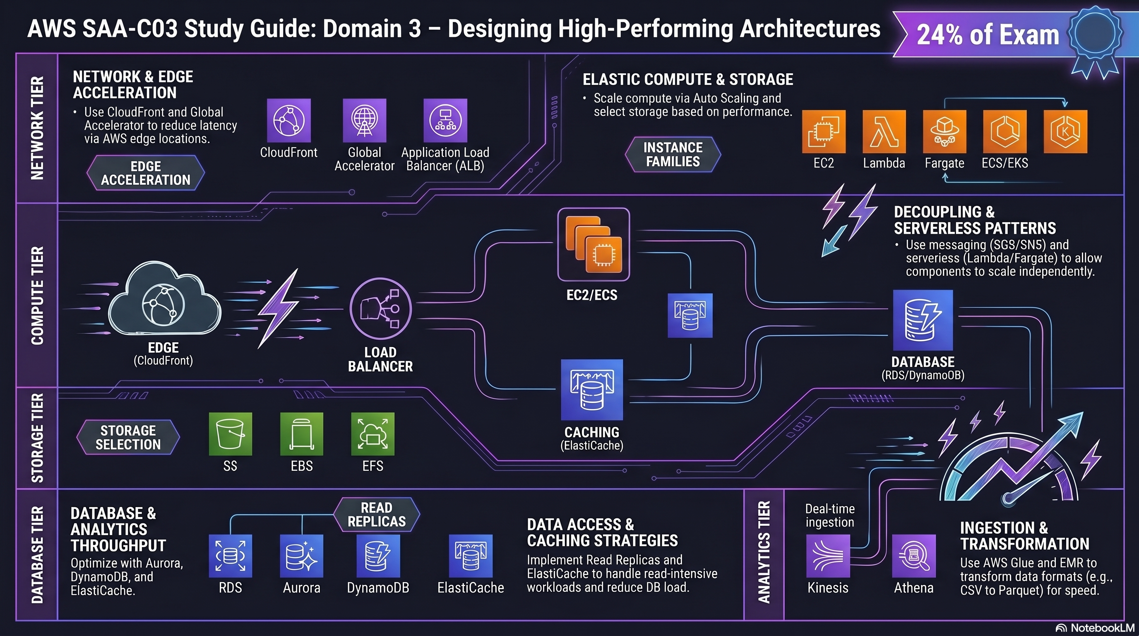The image size is (1139, 636).
Task: Select the orange EC2 icon
Action: click(x=824, y=131)
